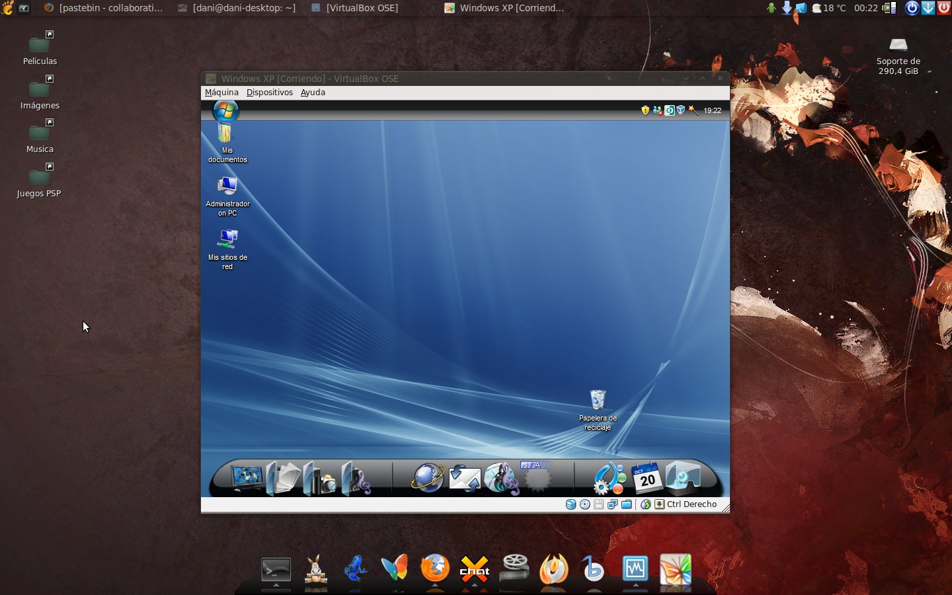Select the Administrador on PC icon
Image resolution: width=952 pixels, height=595 pixels.
(227, 196)
